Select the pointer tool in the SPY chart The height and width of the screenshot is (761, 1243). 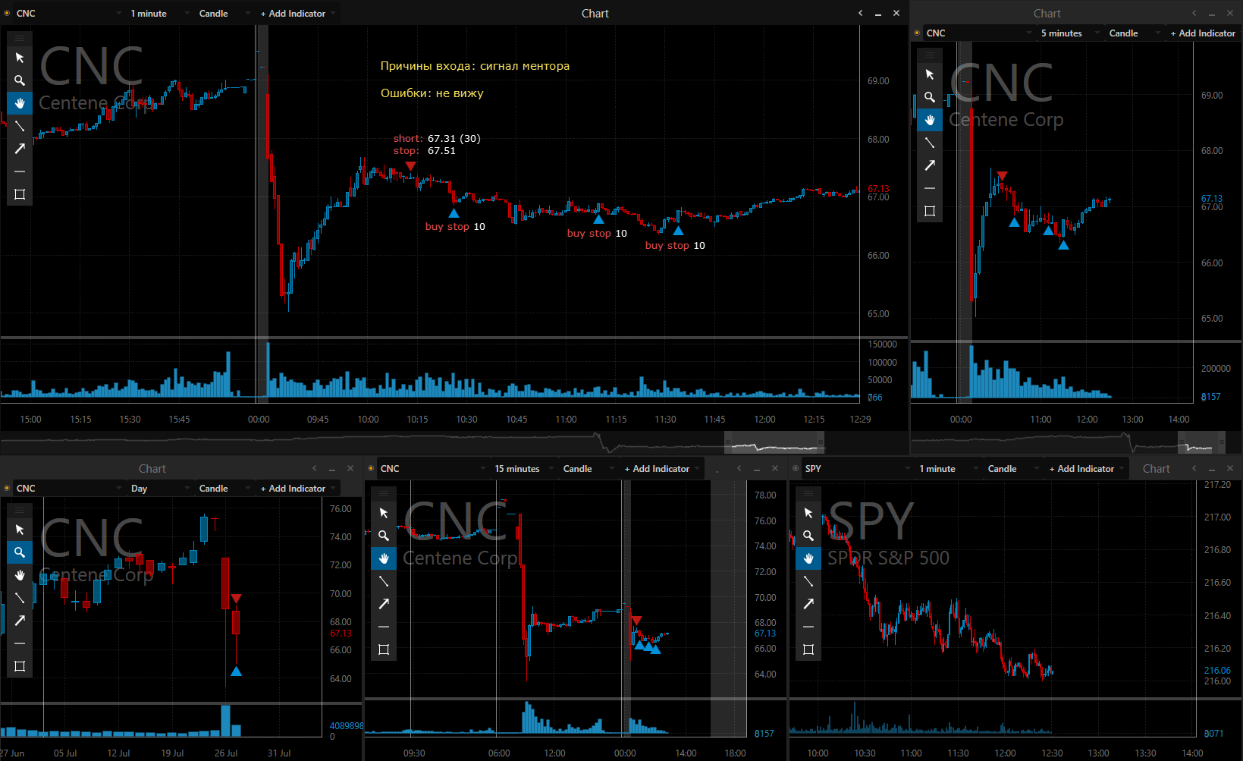tap(808, 513)
